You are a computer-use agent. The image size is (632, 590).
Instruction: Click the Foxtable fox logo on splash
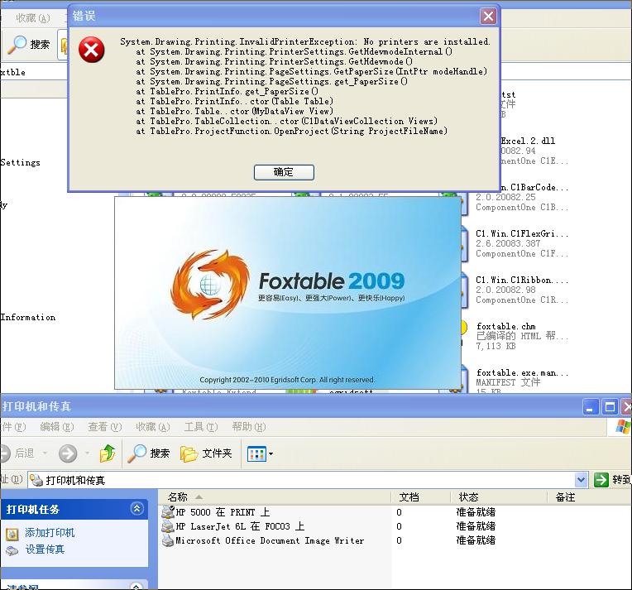click(x=210, y=285)
